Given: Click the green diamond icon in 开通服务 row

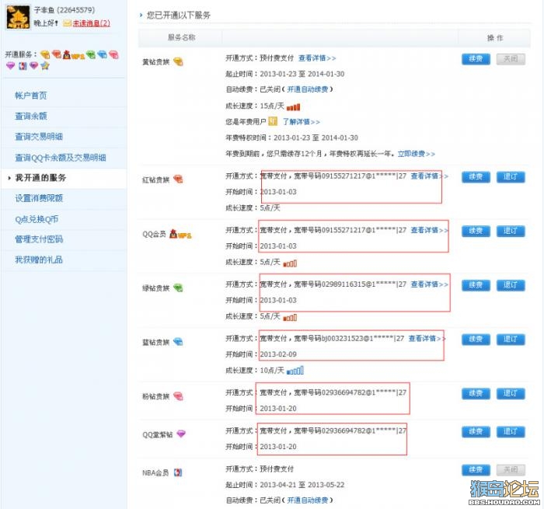Looking at the screenshot, I should 91,54.
